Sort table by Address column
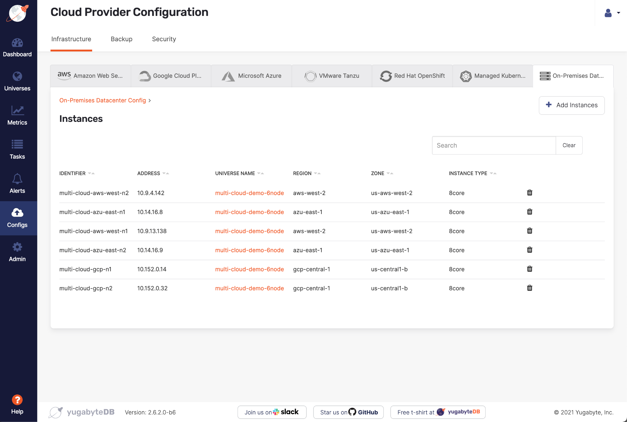Screen dimensions: 627x422 point(153,173)
